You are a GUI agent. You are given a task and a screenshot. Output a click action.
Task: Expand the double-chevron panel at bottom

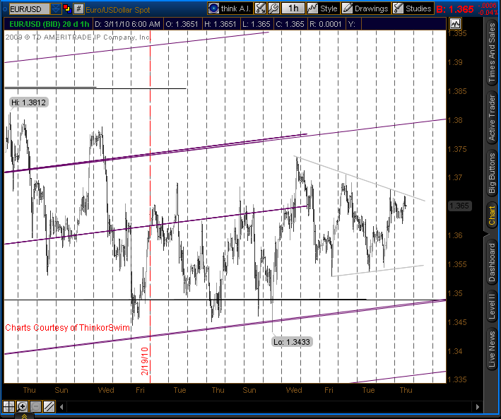pyautogui.click(x=24, y=416)
